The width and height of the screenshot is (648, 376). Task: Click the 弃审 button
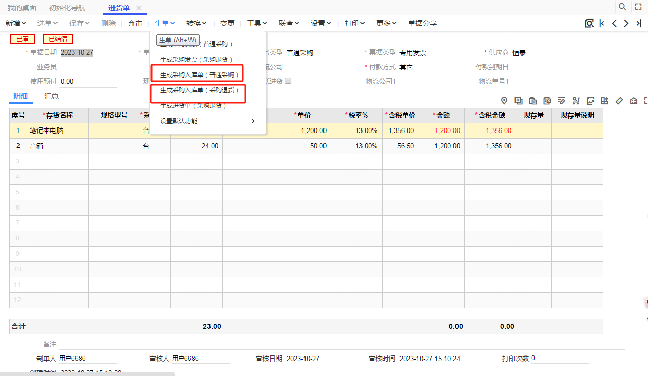135,23
